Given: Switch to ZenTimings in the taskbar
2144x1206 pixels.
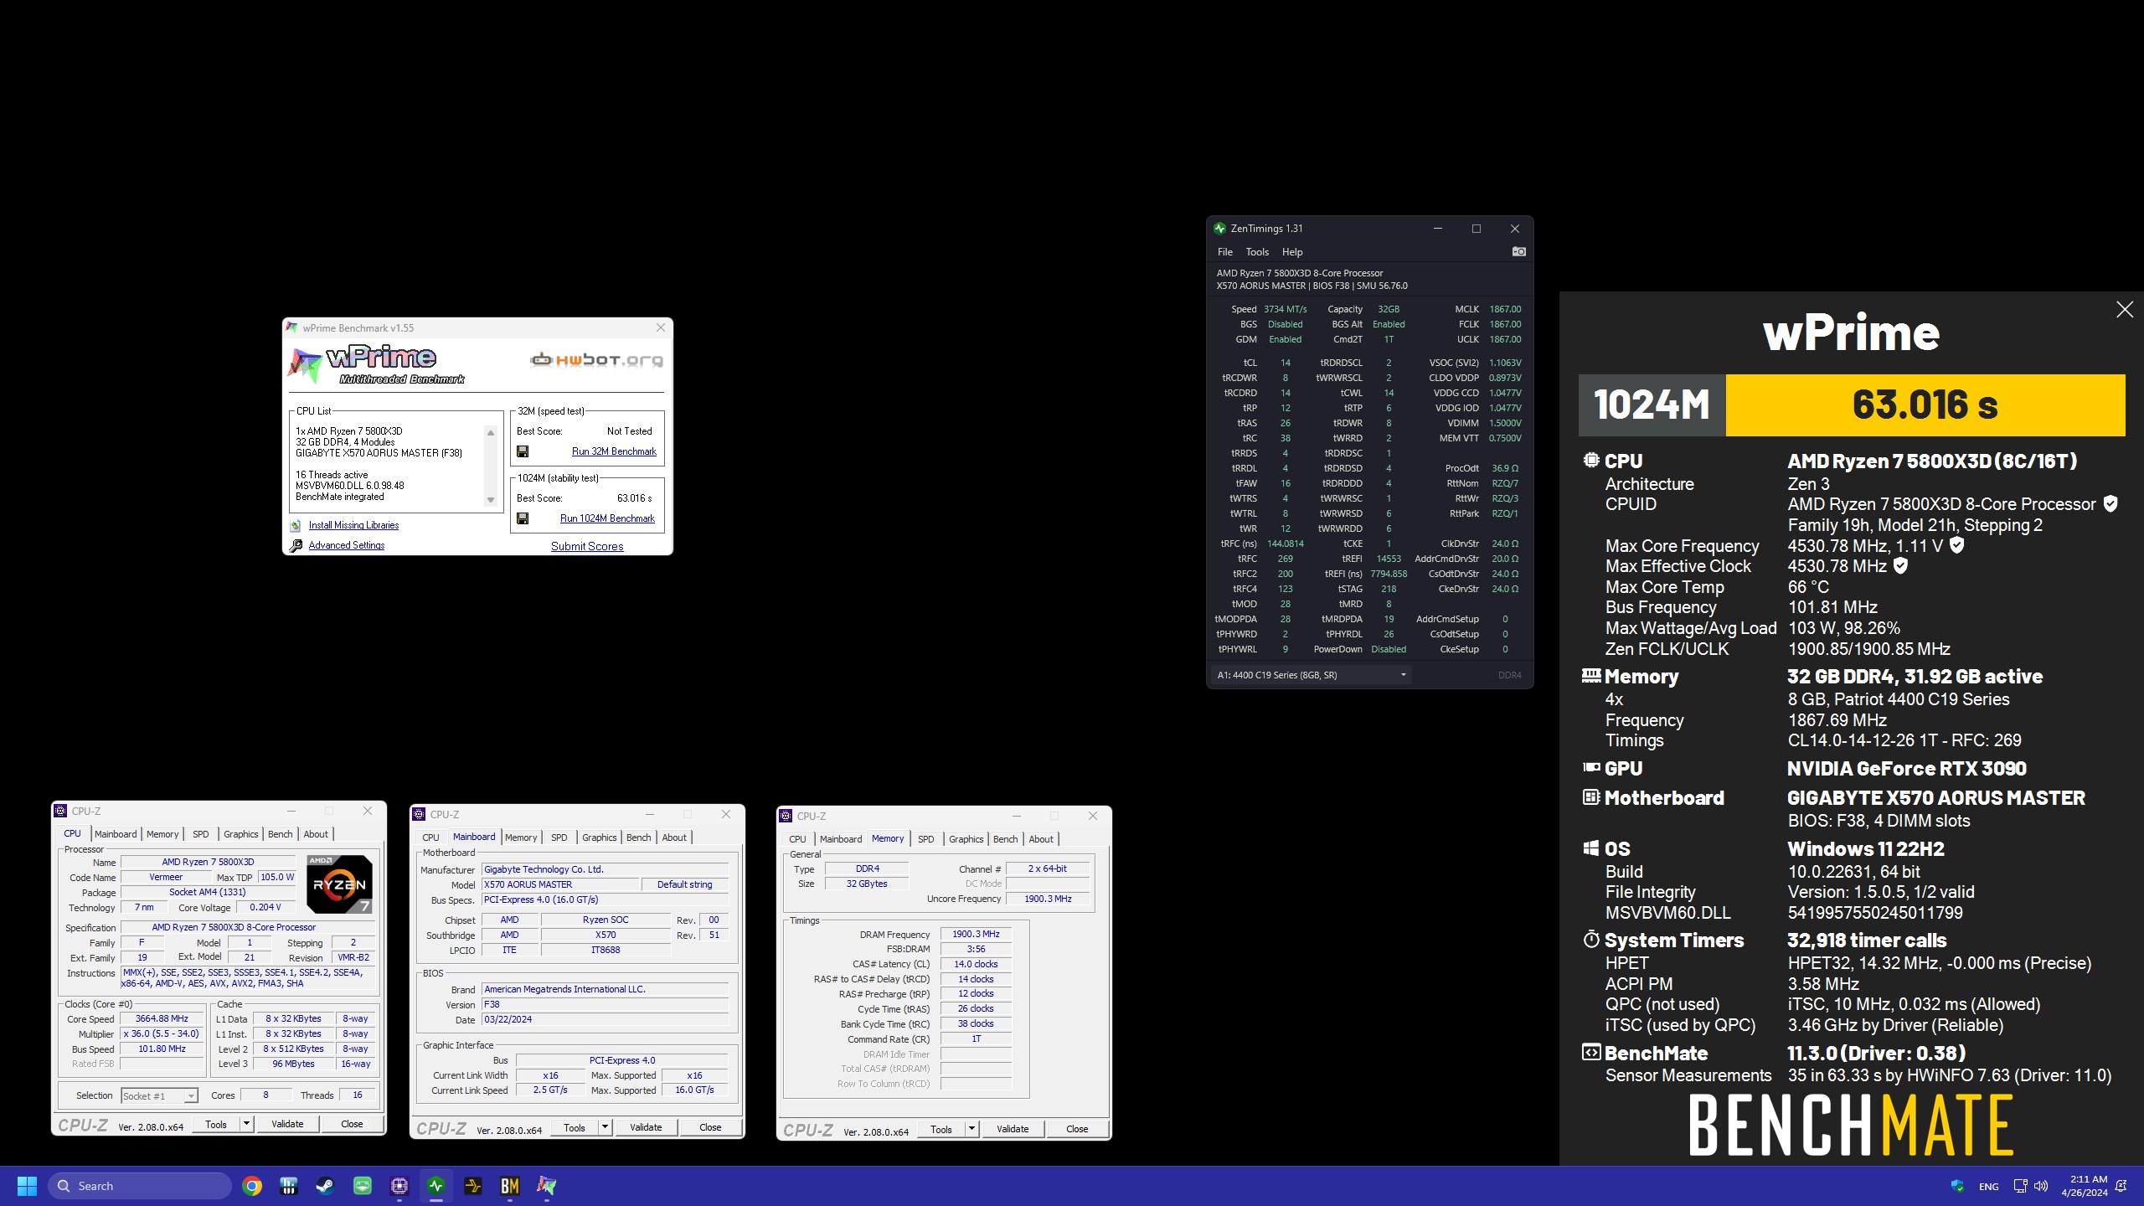Looking at the screenshot, I should coord(436,1186).
